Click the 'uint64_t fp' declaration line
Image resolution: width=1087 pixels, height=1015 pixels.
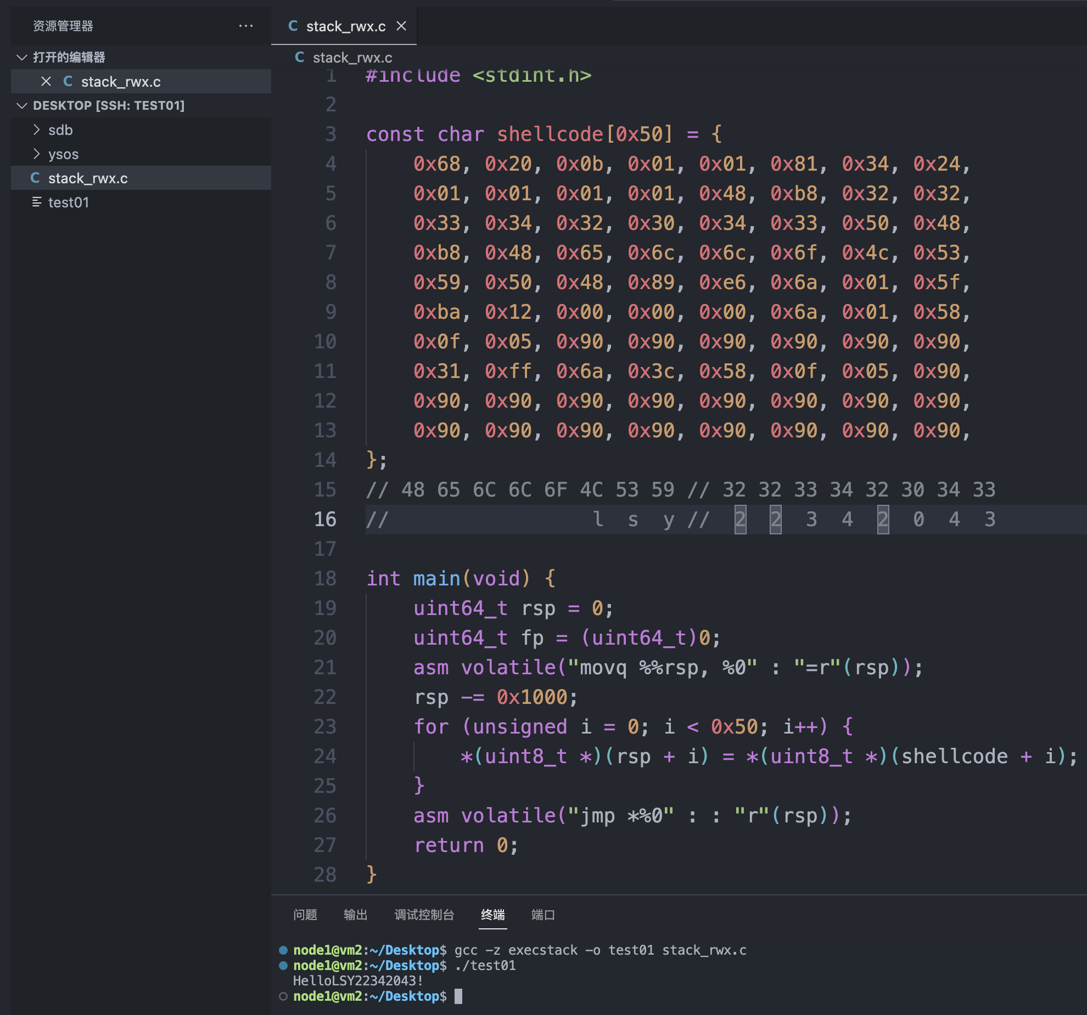pos(567,638)
